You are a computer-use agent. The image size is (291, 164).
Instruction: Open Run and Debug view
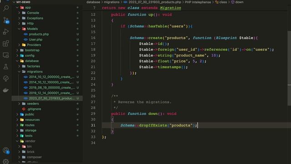click(x=6, y=31)
